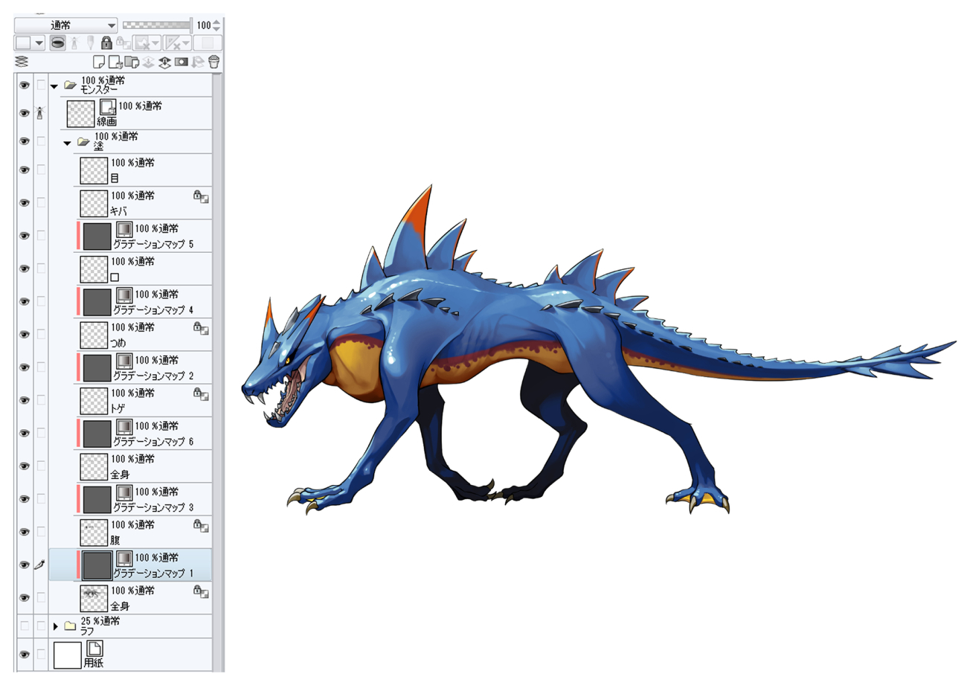967x688 pixels.
Task: Click the gradient icon on グラデーションマップ 4
Action: 124,295
